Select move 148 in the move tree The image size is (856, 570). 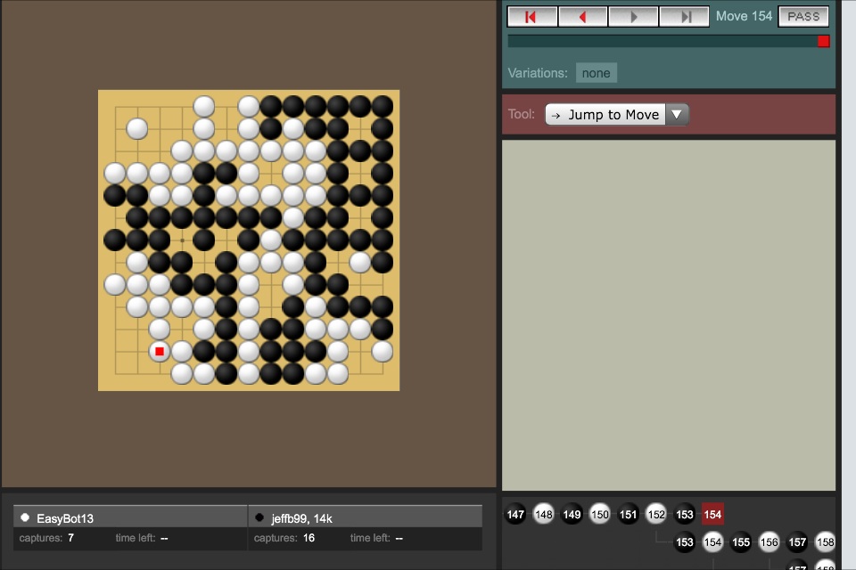(x=544, y=514)
